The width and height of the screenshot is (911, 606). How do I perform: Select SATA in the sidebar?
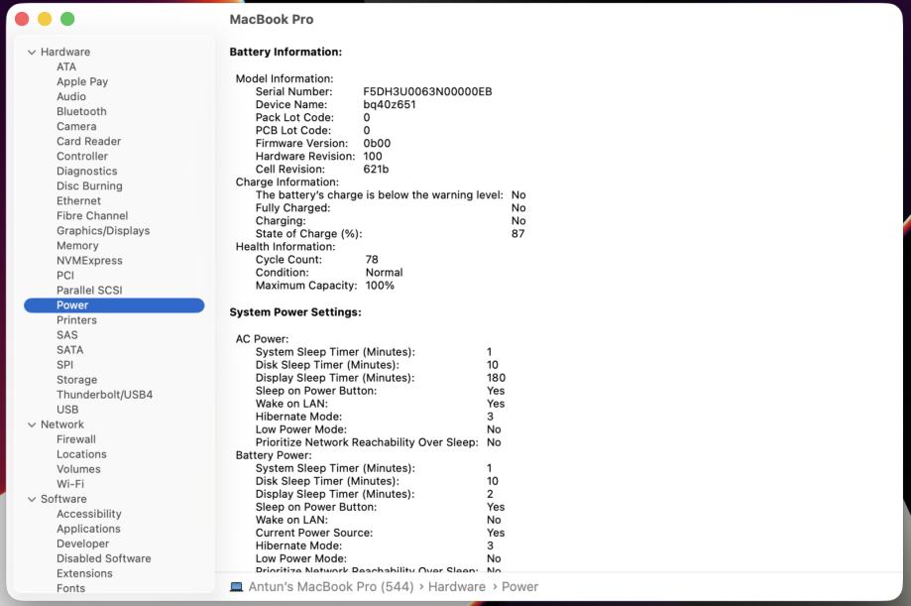click(x=69, y=350)
